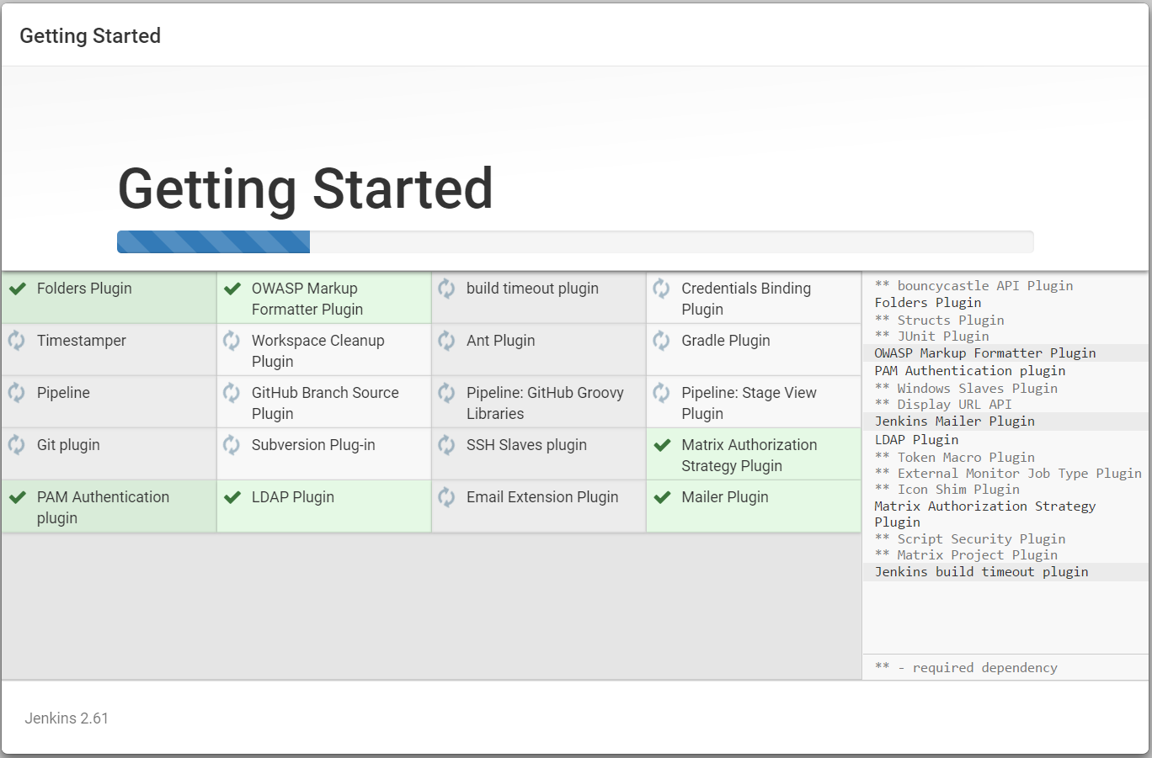
Task: Click the pending icon next to GitHub Branch Source Plugin
Action: coord(232,393)
